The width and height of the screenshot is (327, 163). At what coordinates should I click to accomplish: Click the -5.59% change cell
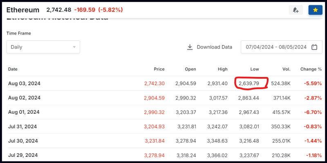(313, 84)
